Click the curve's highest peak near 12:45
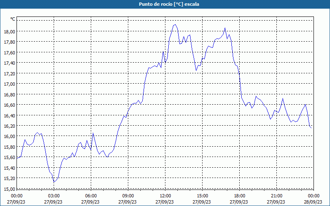Viewport: 330px width, 206px height. pos(175,25)
